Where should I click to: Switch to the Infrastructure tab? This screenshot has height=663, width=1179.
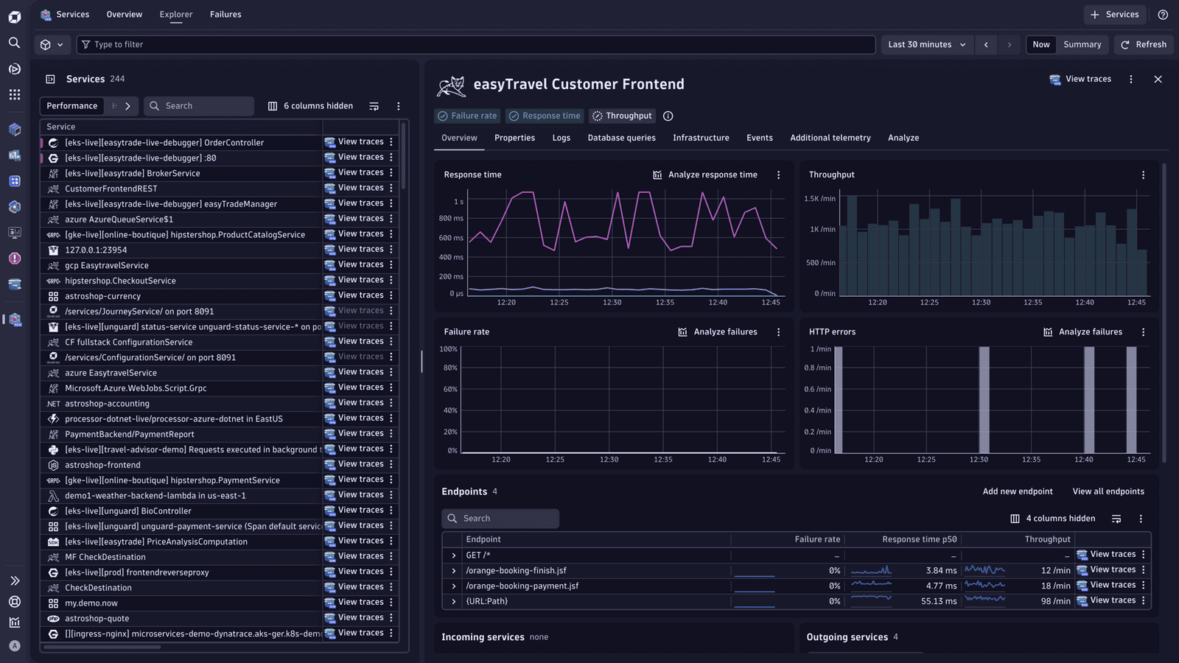click(x=701, y=138)
